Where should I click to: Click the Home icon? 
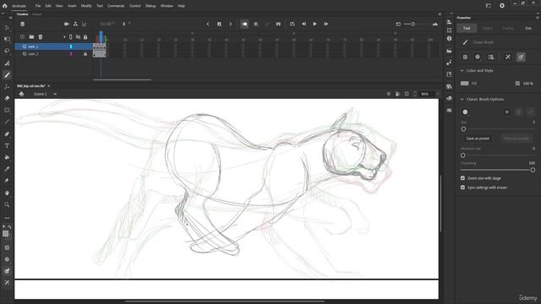coord(4,6)
